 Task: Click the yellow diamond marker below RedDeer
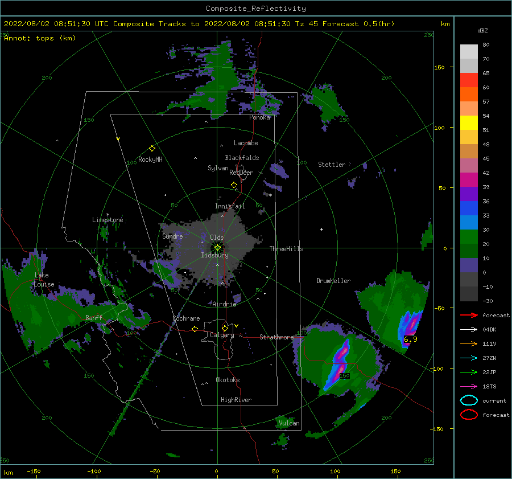pos(234,185)
